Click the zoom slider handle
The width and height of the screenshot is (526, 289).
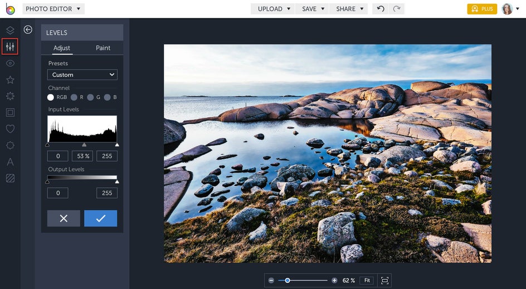tap(288, 281)
